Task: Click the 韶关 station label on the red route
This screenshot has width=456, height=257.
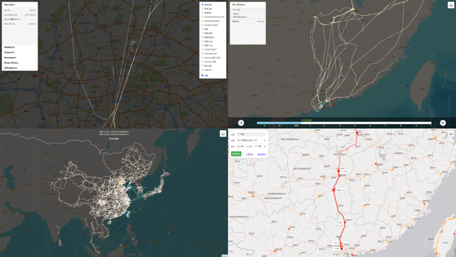Action: click(340, 223)
